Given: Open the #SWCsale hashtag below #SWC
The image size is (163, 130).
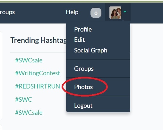Looking at the screenshot, I should pos(29,113).
